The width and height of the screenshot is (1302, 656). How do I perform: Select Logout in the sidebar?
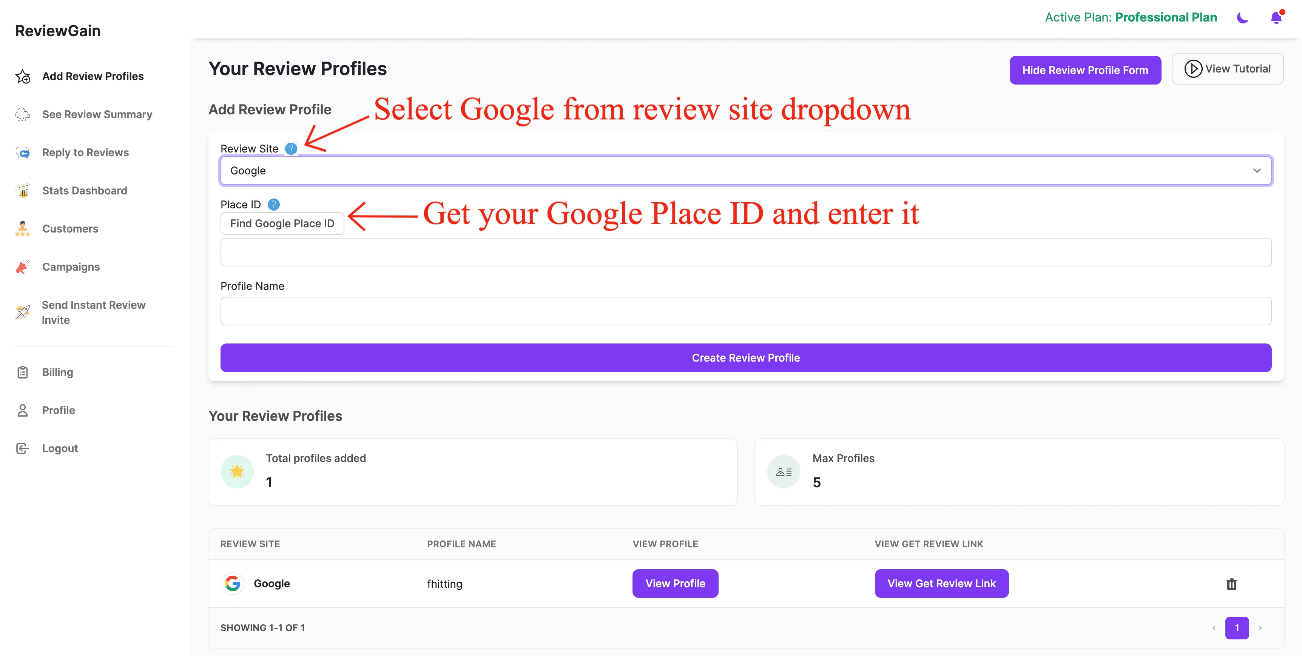click(x=60, y=449)
